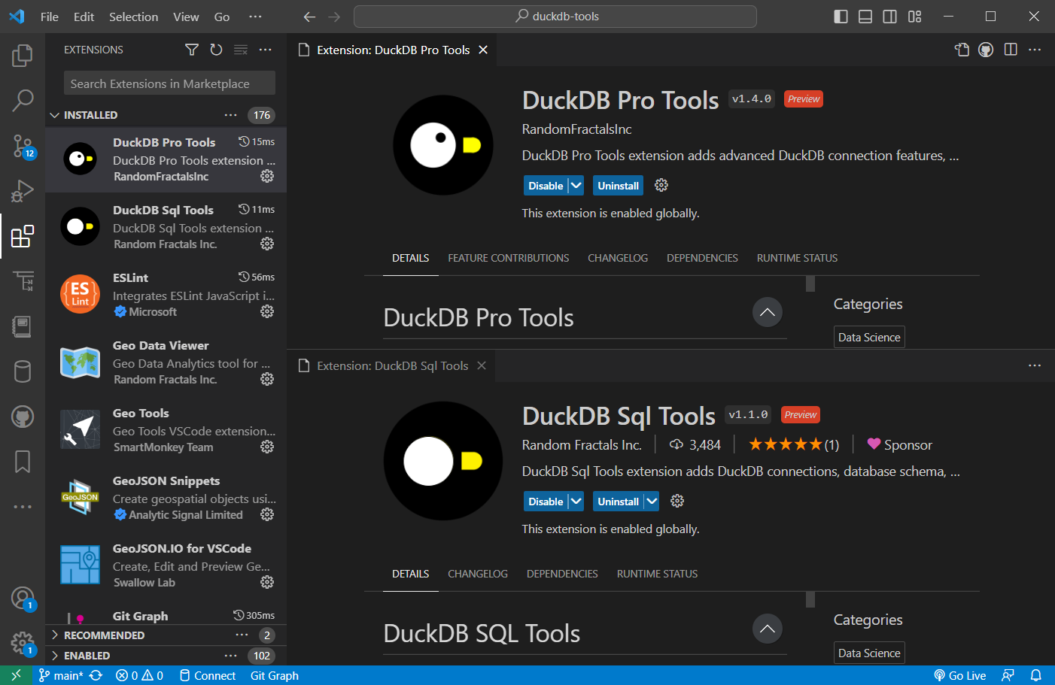
Task: Filter extensions using the funnel icon
Action: coord(192,50)
